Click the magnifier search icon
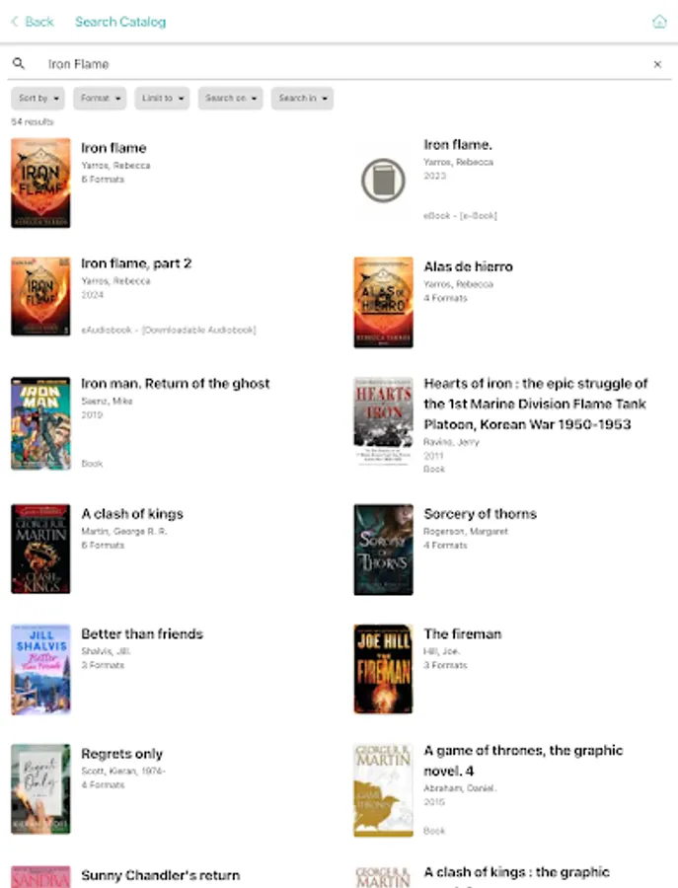 pyautogui.click(x=19, y=63)
